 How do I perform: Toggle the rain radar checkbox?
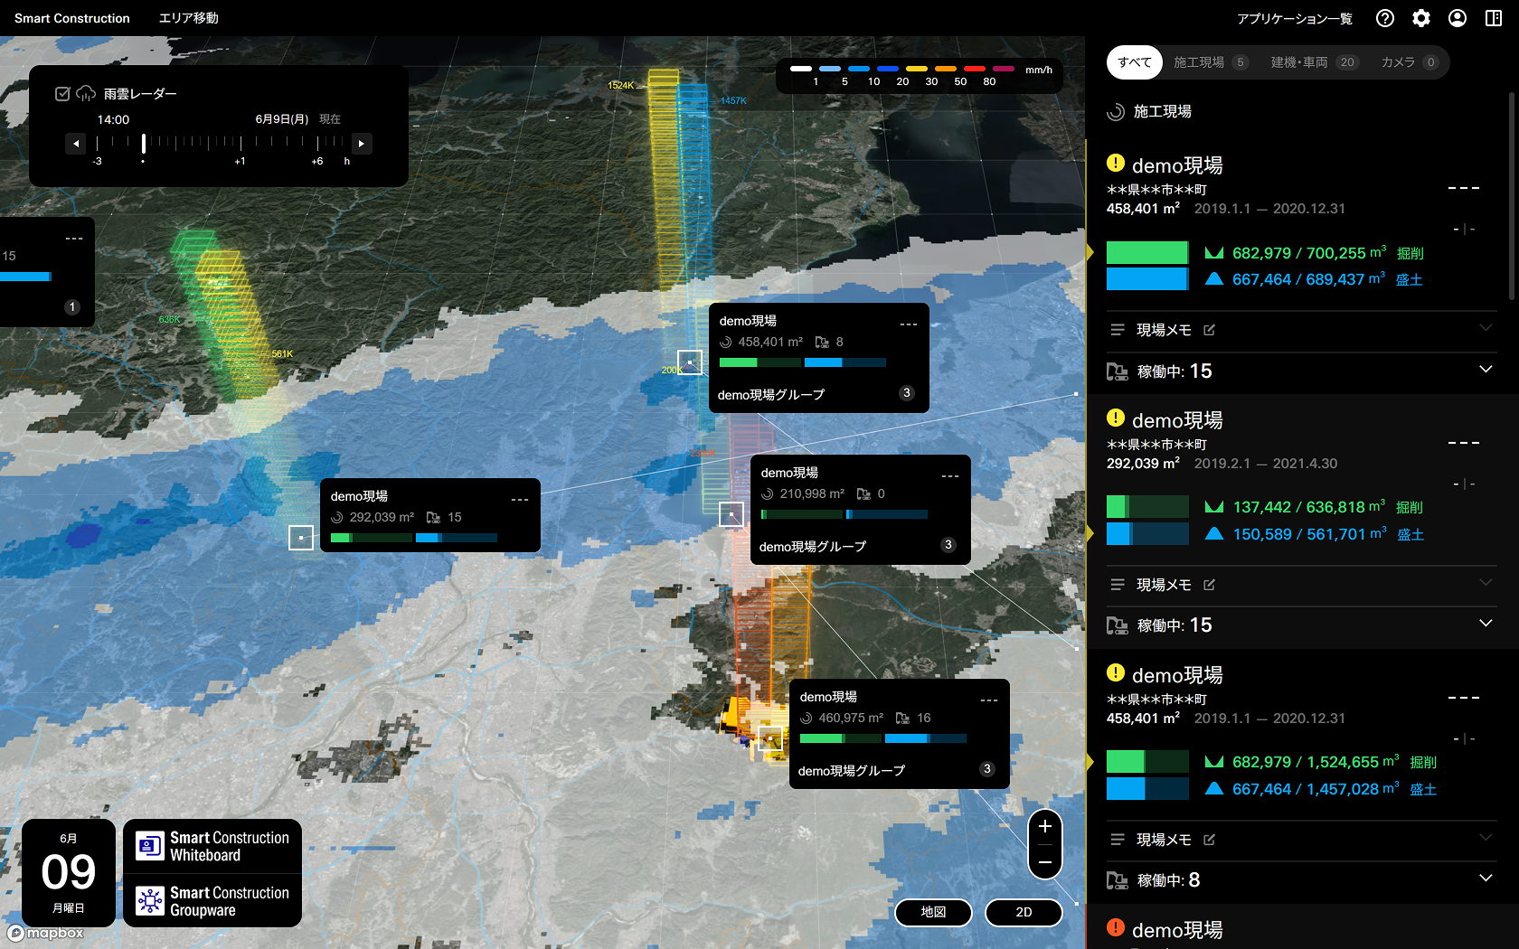point(62,93)
